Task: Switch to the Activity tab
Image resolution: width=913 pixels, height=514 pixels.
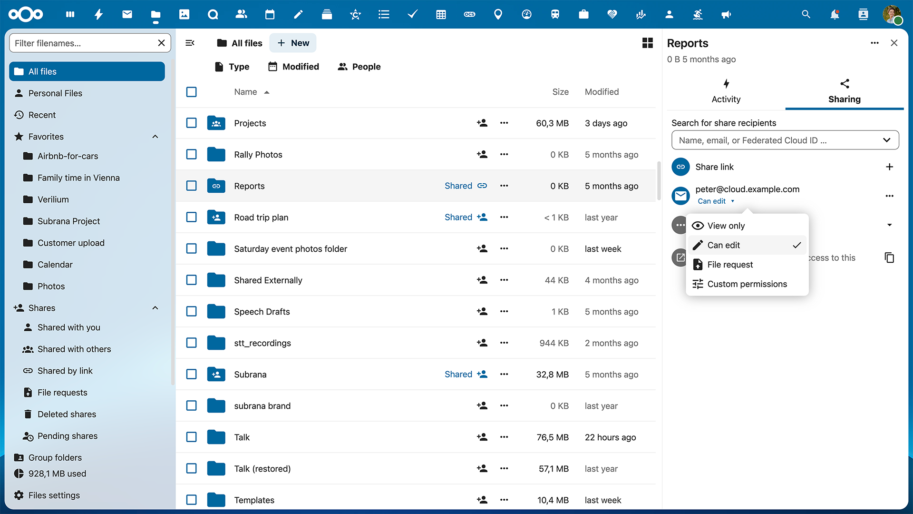Action: click(x=726, y=91)
